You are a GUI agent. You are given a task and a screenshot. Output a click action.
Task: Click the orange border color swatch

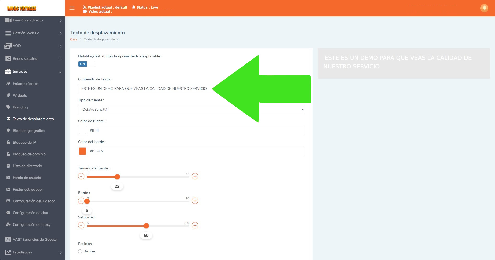click(82, 151)
